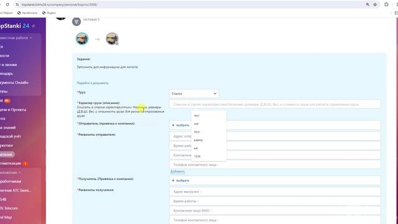Image resolution: width=398 pixels, height=224 pixels.
Task: Click the second user avatar after the arrow
Action: tap(112, 39)
